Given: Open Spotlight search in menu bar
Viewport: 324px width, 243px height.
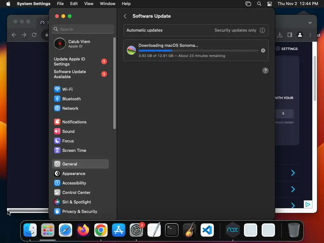Looking at the screenshot, I should [x=259, y=4].
